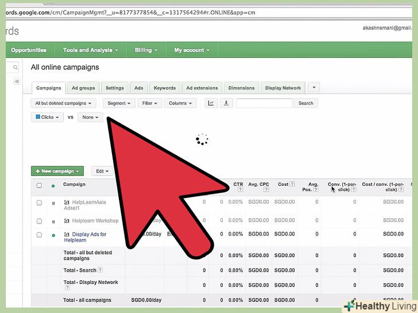
Task: Click paused status icon for Helplearn Workshop
Action: click(53, 222)
